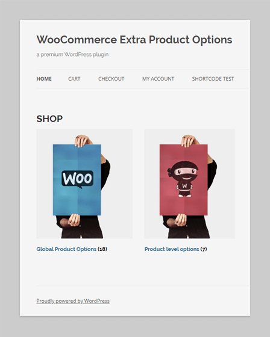Open My Account from the menu
The image size is (270, 337).
158,79
